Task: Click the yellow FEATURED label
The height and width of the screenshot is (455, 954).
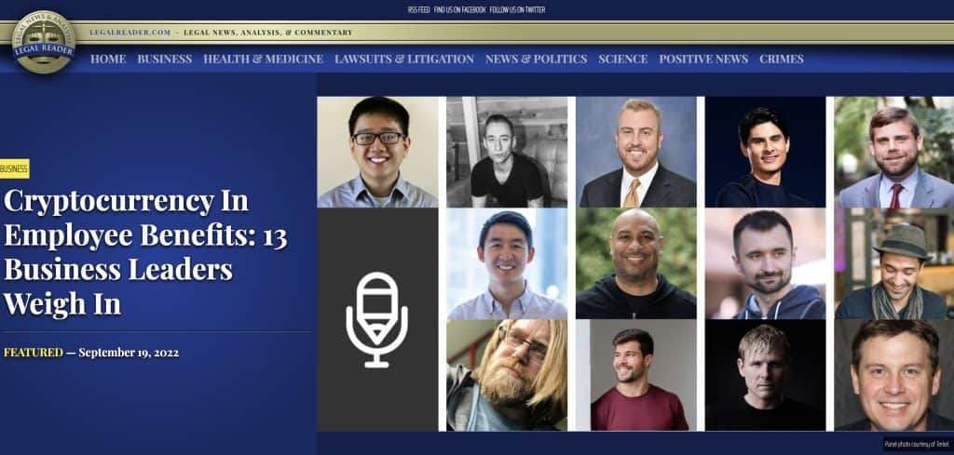Action: tap(34, 353)
